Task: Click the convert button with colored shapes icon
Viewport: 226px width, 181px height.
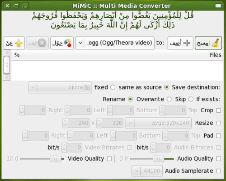Action: pos(62,43)
